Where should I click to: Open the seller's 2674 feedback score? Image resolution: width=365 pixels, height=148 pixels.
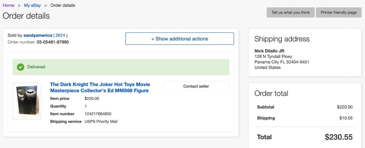pyautogui.click(x=60, y=35)
